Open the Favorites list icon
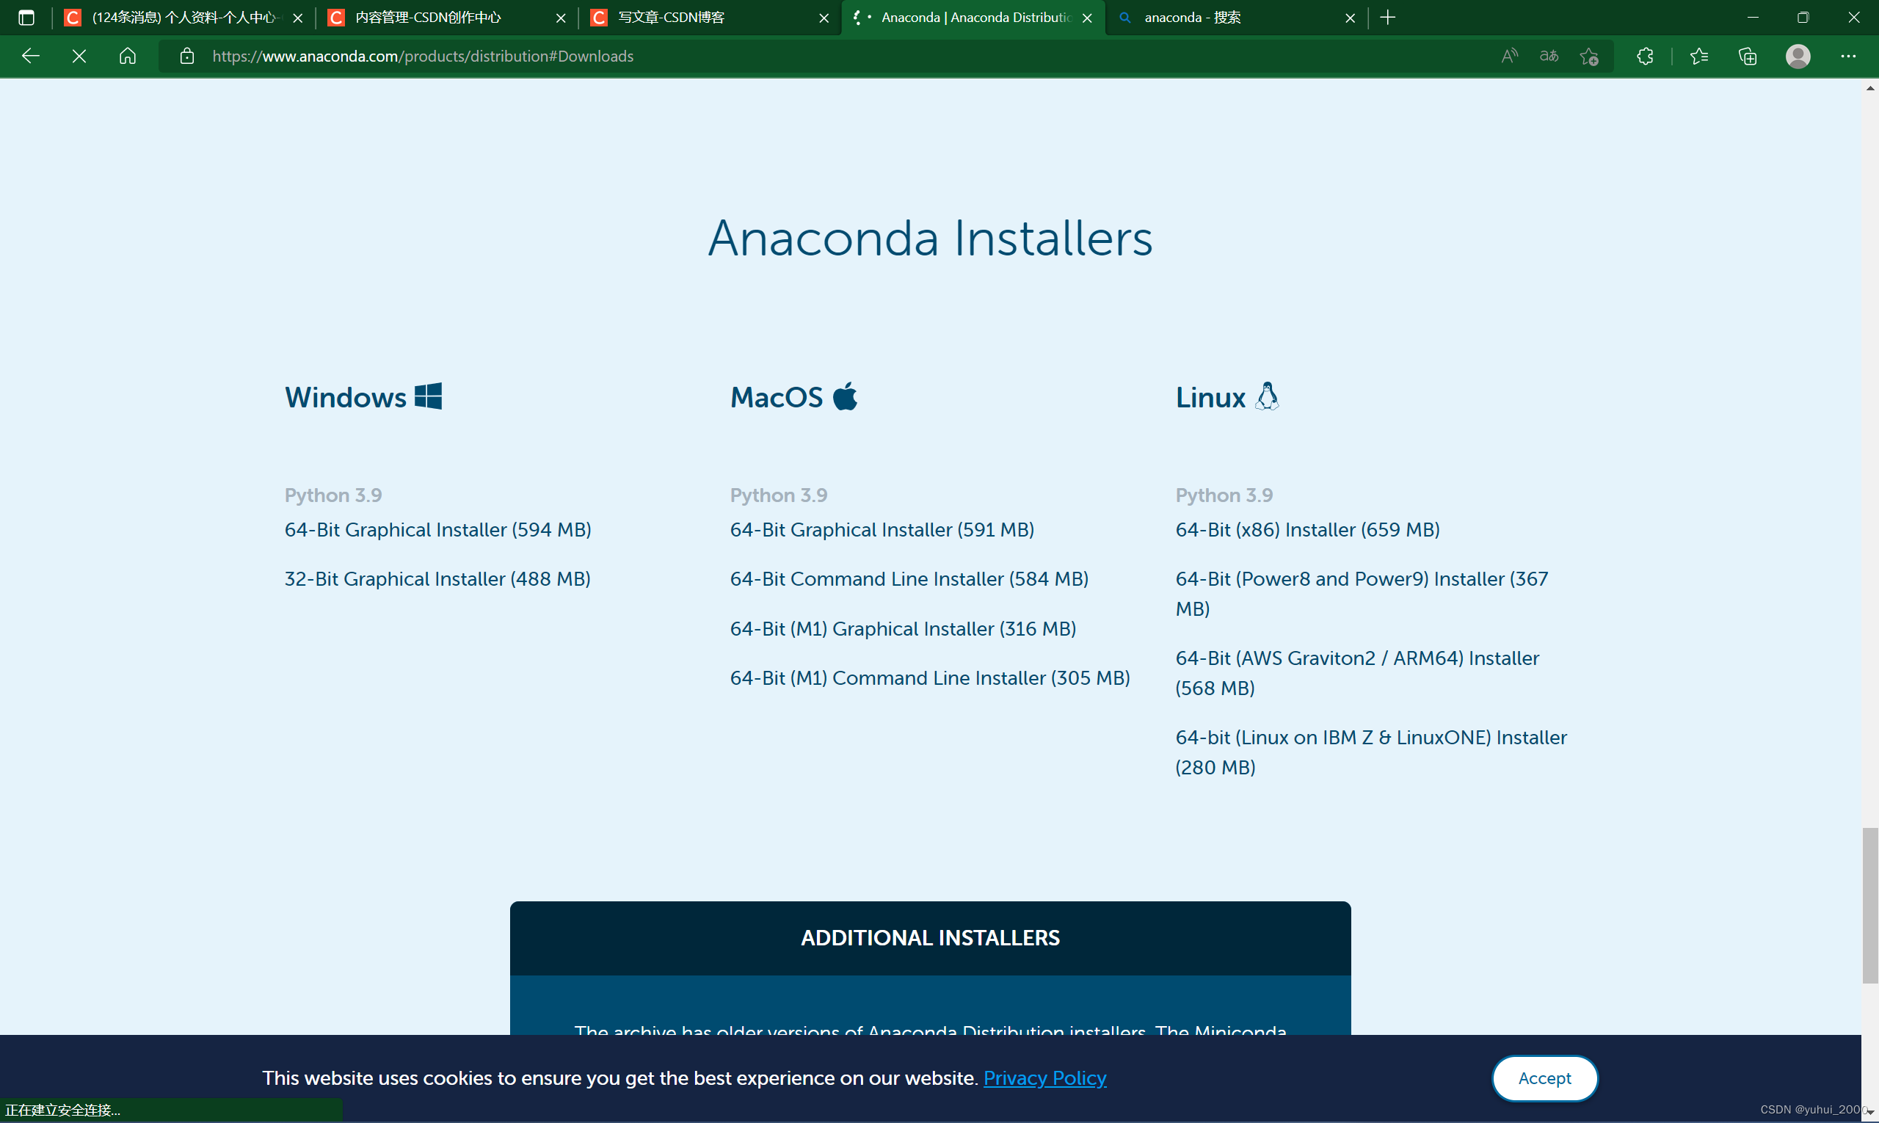 coord(1699,56)
